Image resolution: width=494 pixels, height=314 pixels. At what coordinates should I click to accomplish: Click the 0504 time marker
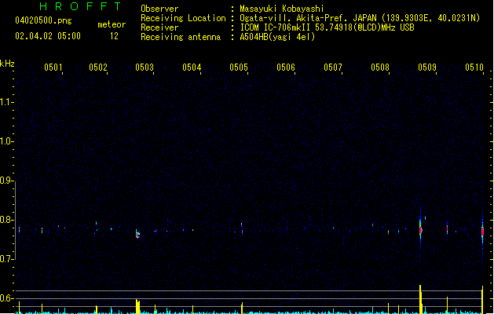point(192,68)
